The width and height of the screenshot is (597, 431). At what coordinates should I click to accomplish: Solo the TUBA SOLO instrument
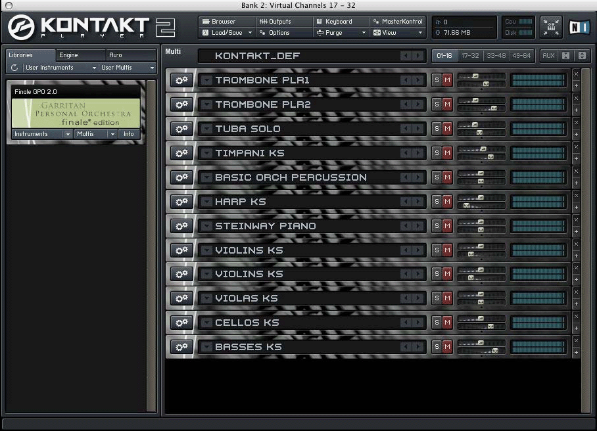437,129
